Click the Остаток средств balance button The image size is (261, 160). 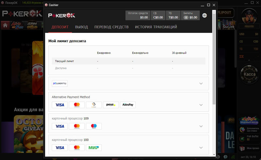pos(137,15)
